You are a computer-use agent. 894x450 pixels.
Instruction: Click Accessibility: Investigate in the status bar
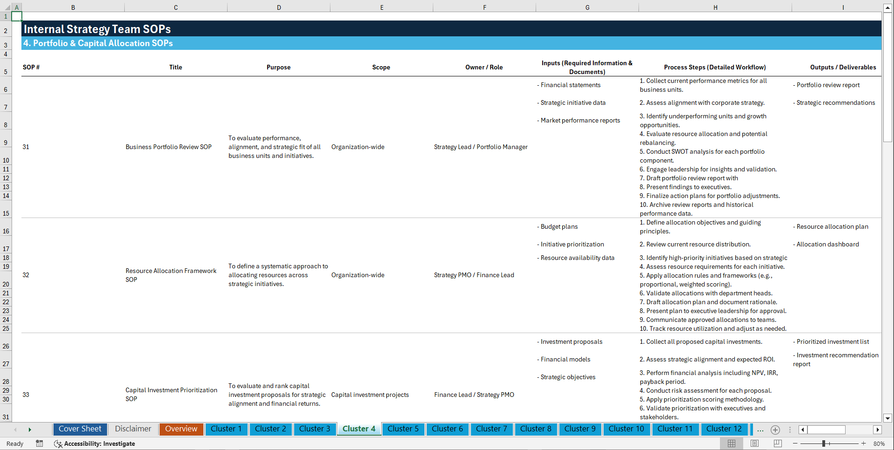click(94, 443)
